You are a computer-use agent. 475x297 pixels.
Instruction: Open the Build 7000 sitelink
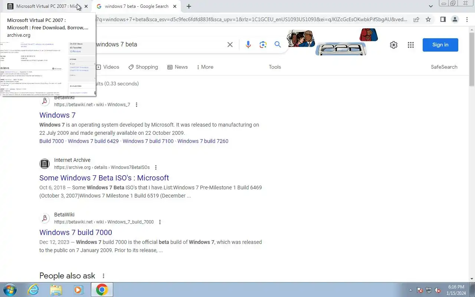pyautogui.click(x=52, y=141)
